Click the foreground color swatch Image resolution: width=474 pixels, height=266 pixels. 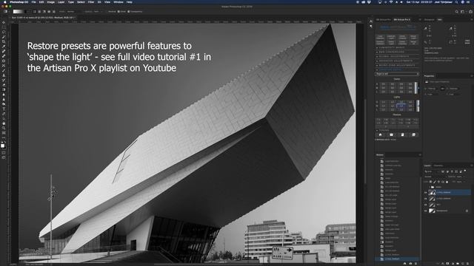point(3,146)
